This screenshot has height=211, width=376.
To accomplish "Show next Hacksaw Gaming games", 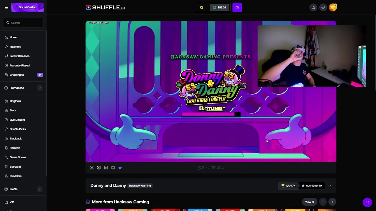I will pyautogui.click(x=332, y=202).
